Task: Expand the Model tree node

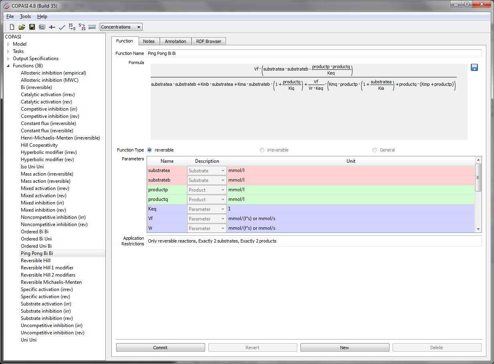Action: point(8,44)
